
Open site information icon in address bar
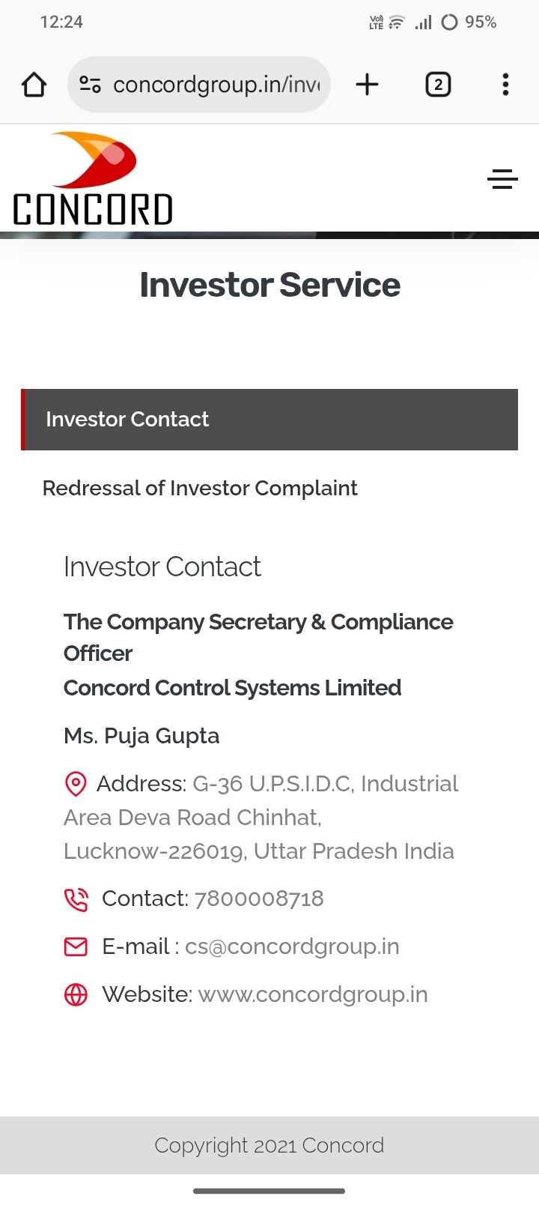click(x=91, y=85)
